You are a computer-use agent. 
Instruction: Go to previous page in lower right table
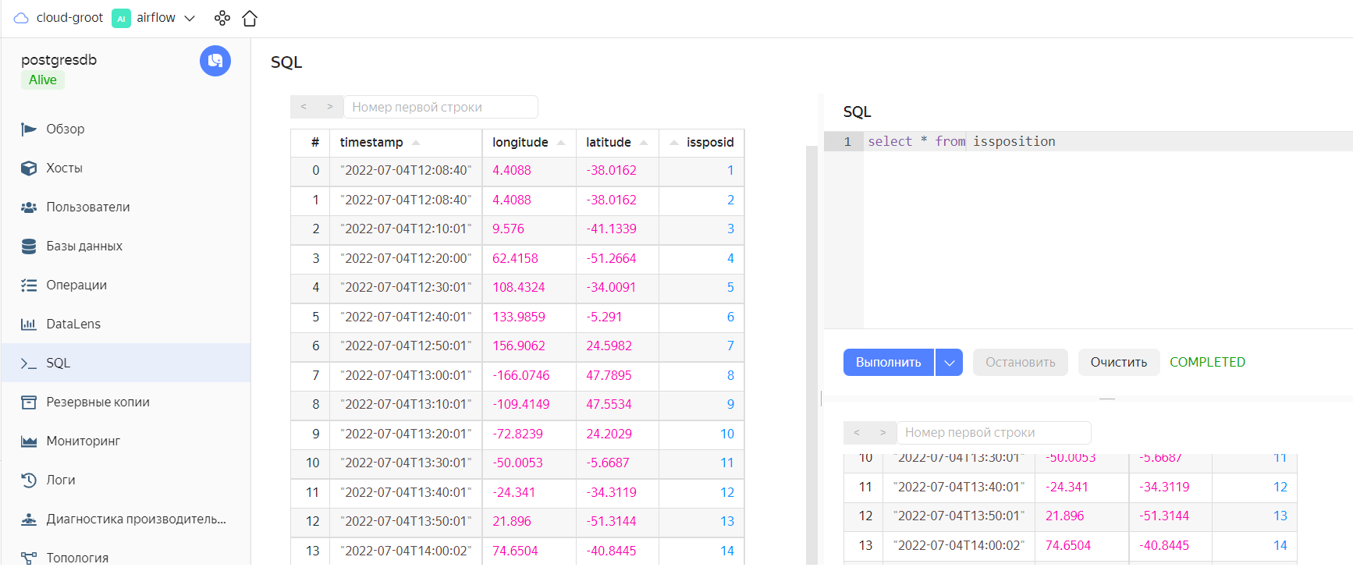(x=857, y=432)
